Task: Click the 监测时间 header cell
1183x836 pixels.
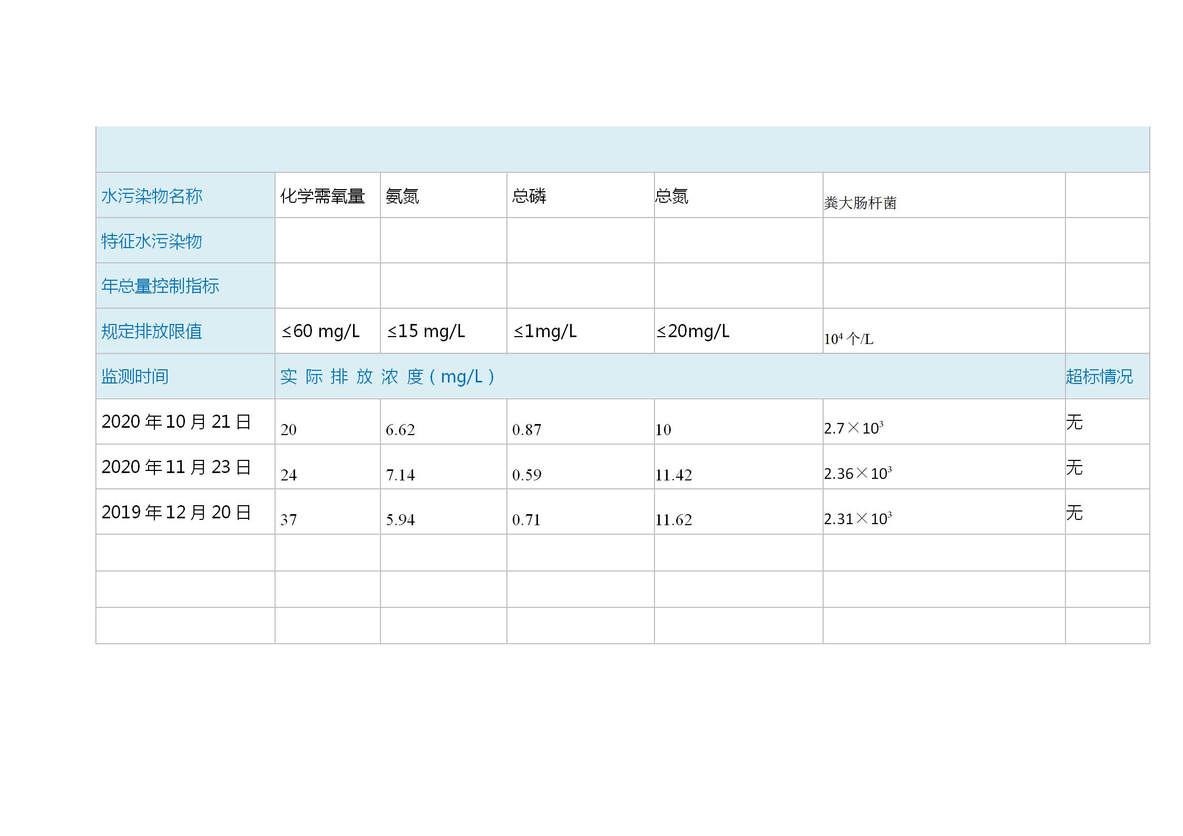Action: [135, 377]
